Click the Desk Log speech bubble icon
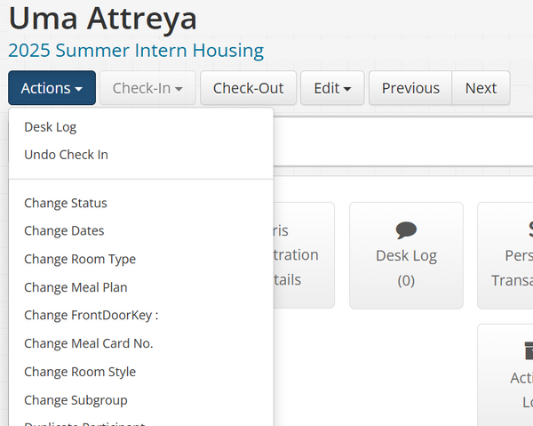533x426 pixels. [x=406, y=229]
